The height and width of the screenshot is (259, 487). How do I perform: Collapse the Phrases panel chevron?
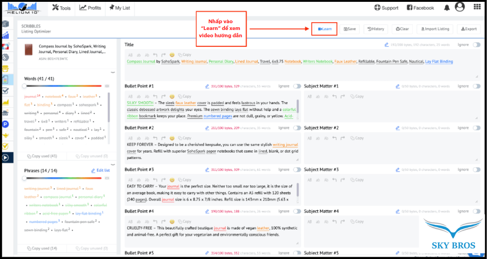pyautogui.click(x=113, y=164)
